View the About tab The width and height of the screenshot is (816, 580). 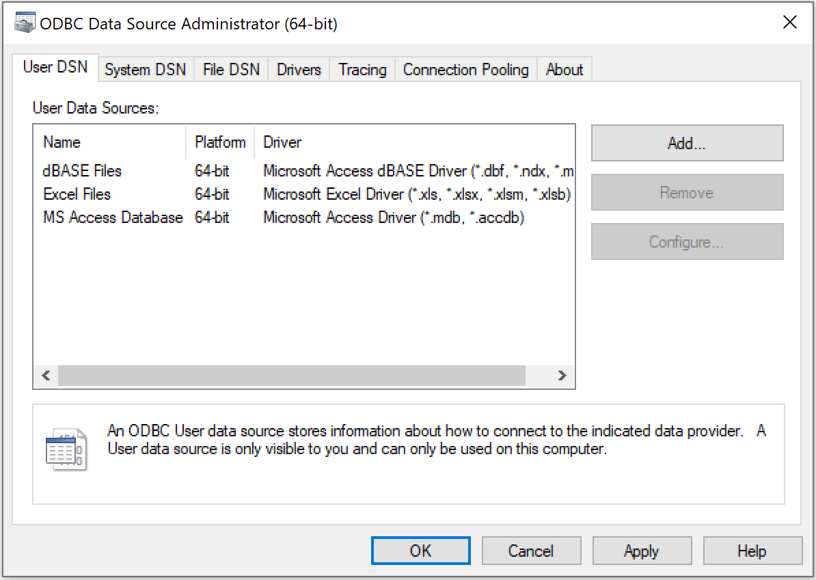tap(565, 70)
